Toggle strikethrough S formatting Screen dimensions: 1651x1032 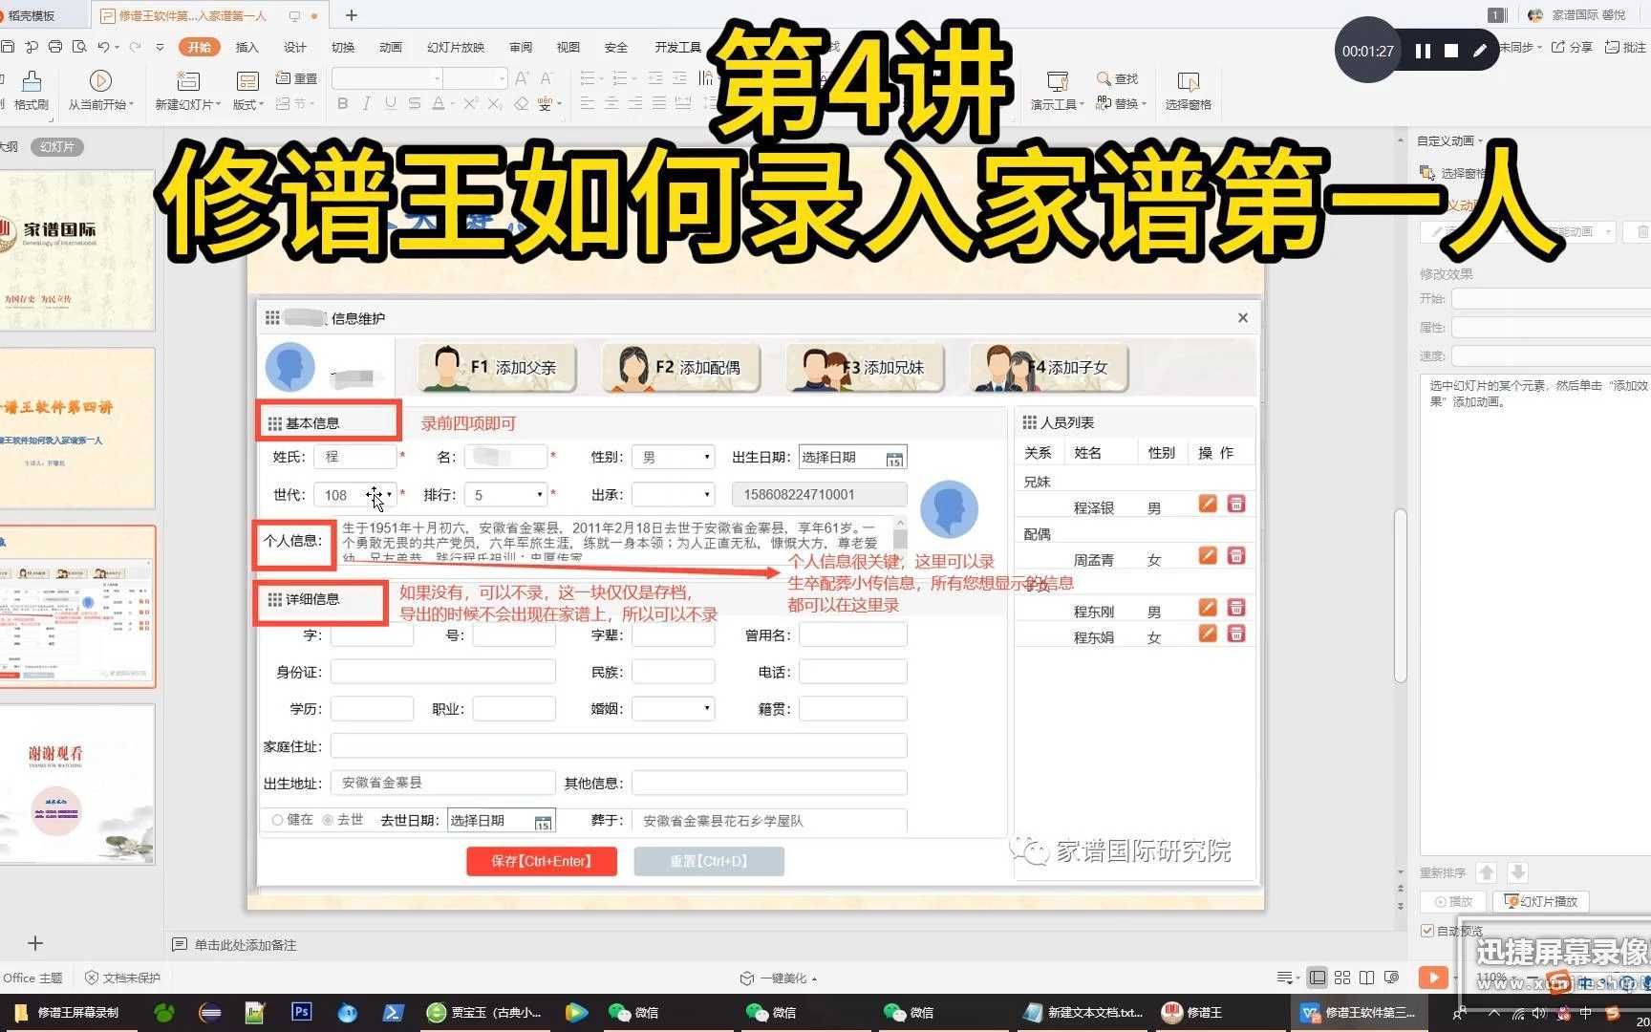point(414,103)
